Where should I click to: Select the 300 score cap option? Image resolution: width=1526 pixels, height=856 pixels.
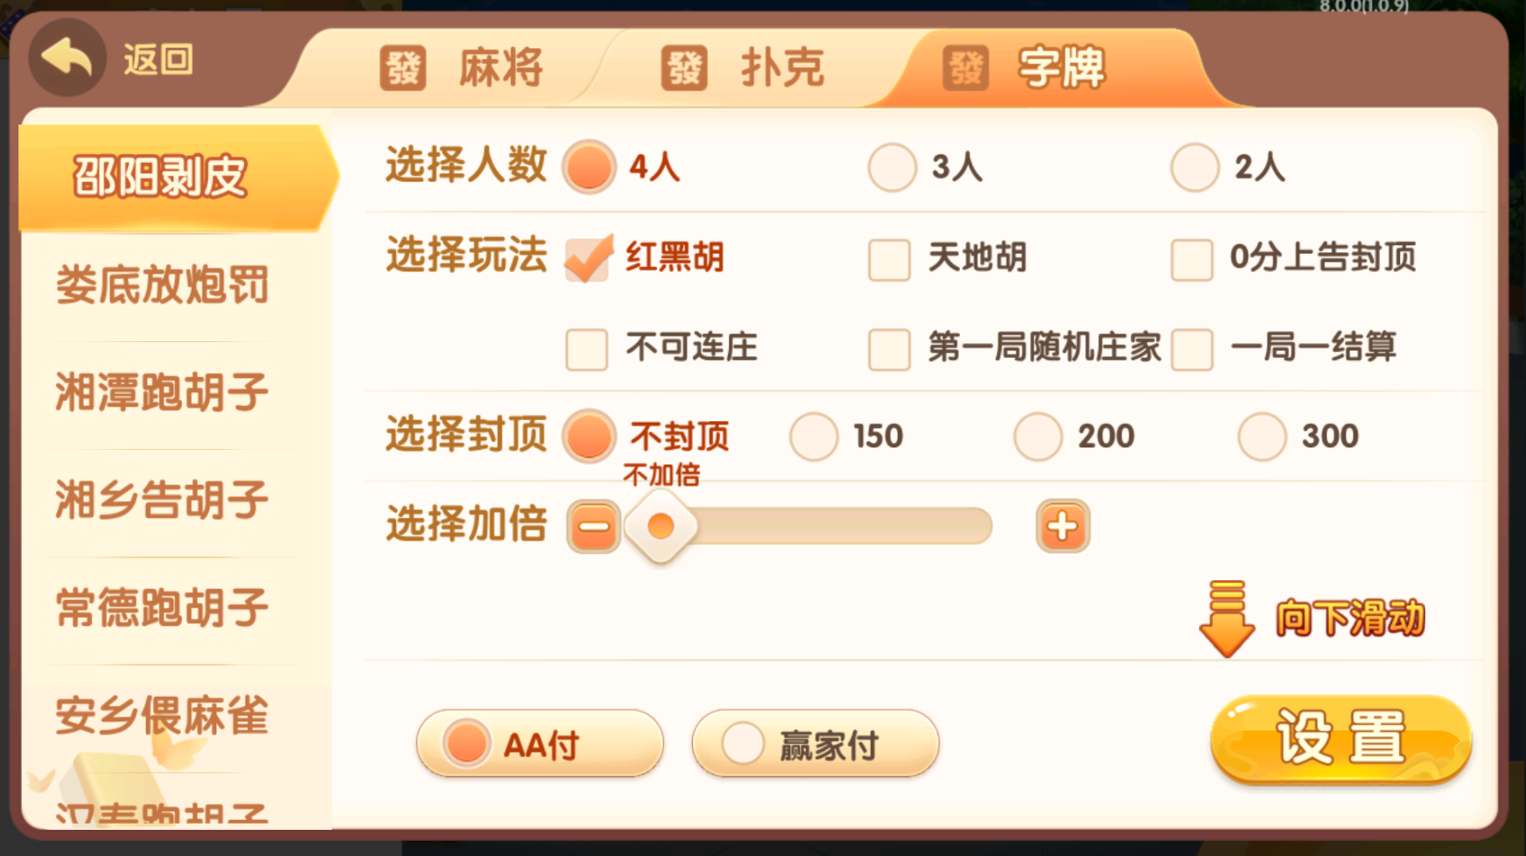pos(1260,435)
